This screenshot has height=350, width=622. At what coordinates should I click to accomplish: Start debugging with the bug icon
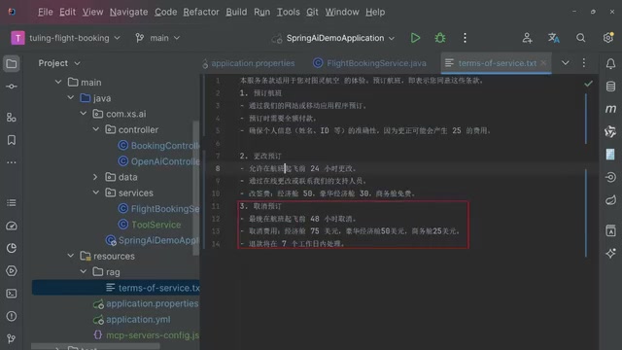(440, 38)
